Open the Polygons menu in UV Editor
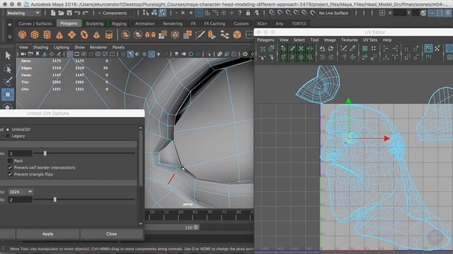This screenshot has width=453, height=254. pyautogui.click(x=265, y=40)
